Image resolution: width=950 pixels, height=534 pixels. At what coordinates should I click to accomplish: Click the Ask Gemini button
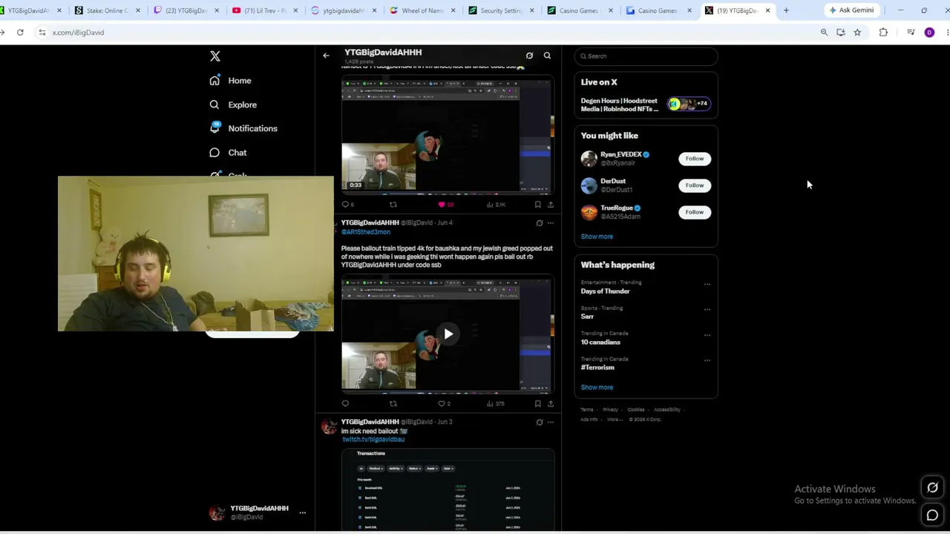click(852, 10)
